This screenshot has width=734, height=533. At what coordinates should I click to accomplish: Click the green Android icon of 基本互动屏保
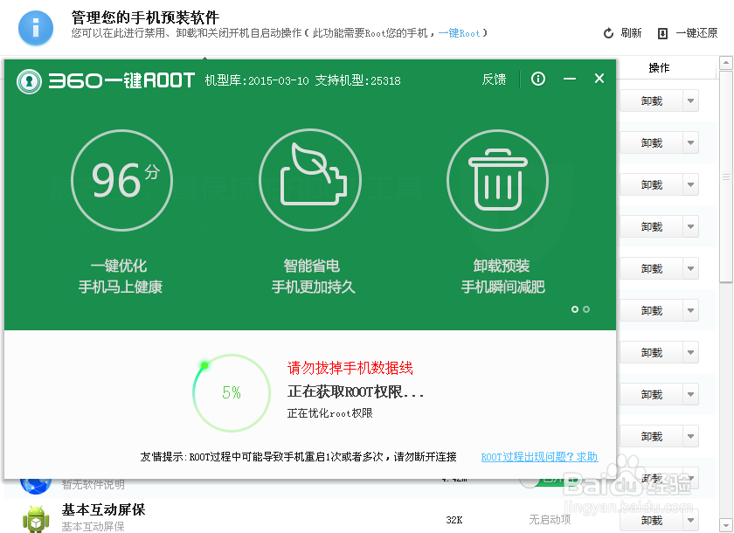point(36,518)
